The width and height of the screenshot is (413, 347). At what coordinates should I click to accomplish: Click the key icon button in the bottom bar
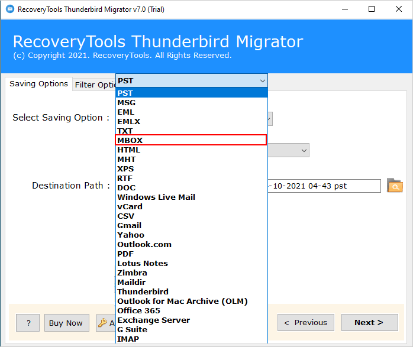(106, 323)
